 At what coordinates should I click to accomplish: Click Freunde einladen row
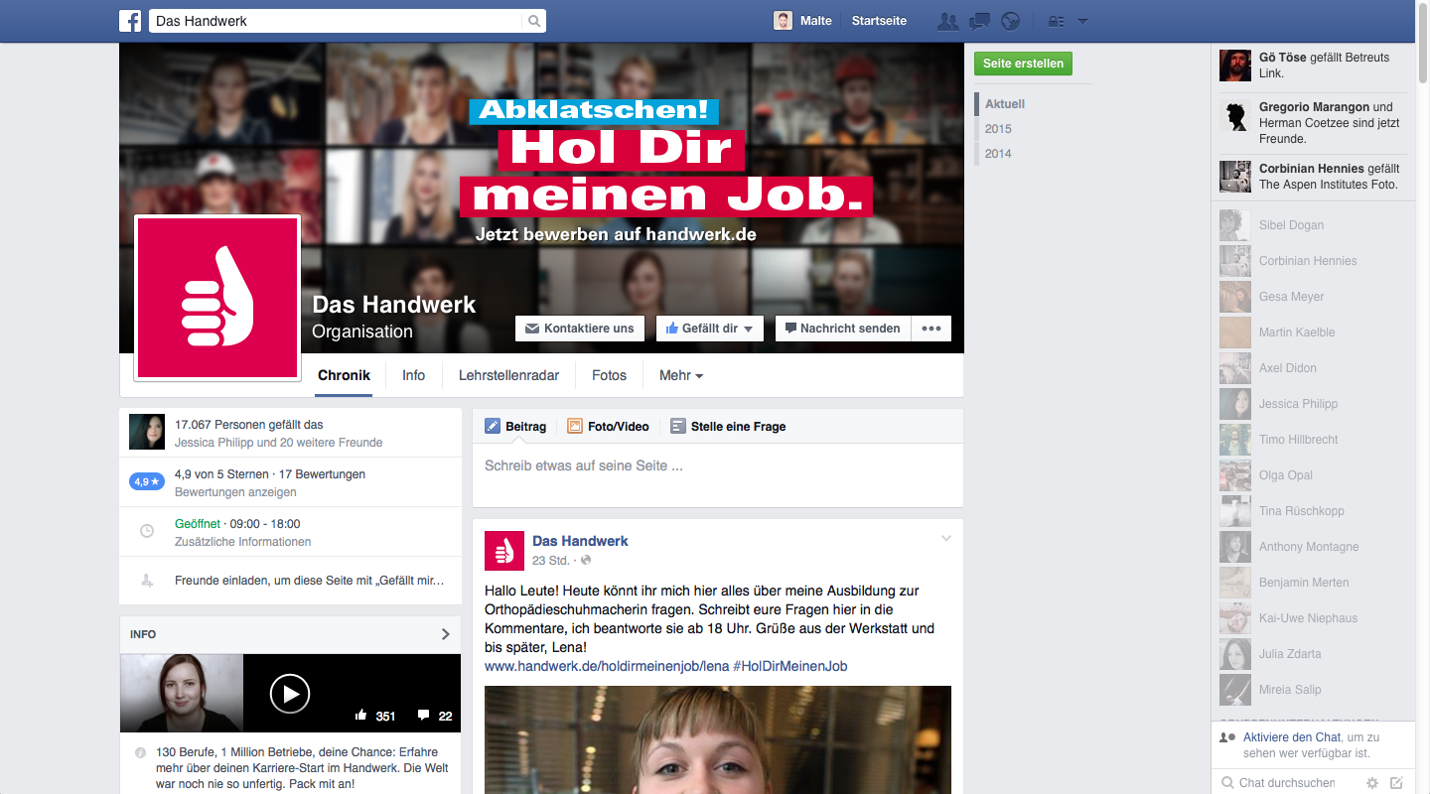[x=290, y=581]
